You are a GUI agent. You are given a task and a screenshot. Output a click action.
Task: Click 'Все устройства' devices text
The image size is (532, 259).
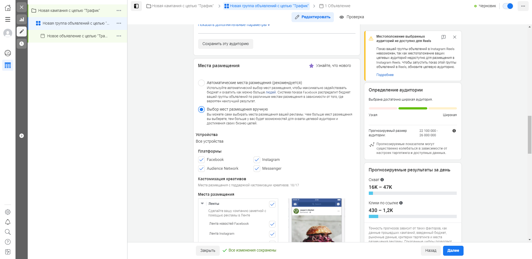pos(209,142)
